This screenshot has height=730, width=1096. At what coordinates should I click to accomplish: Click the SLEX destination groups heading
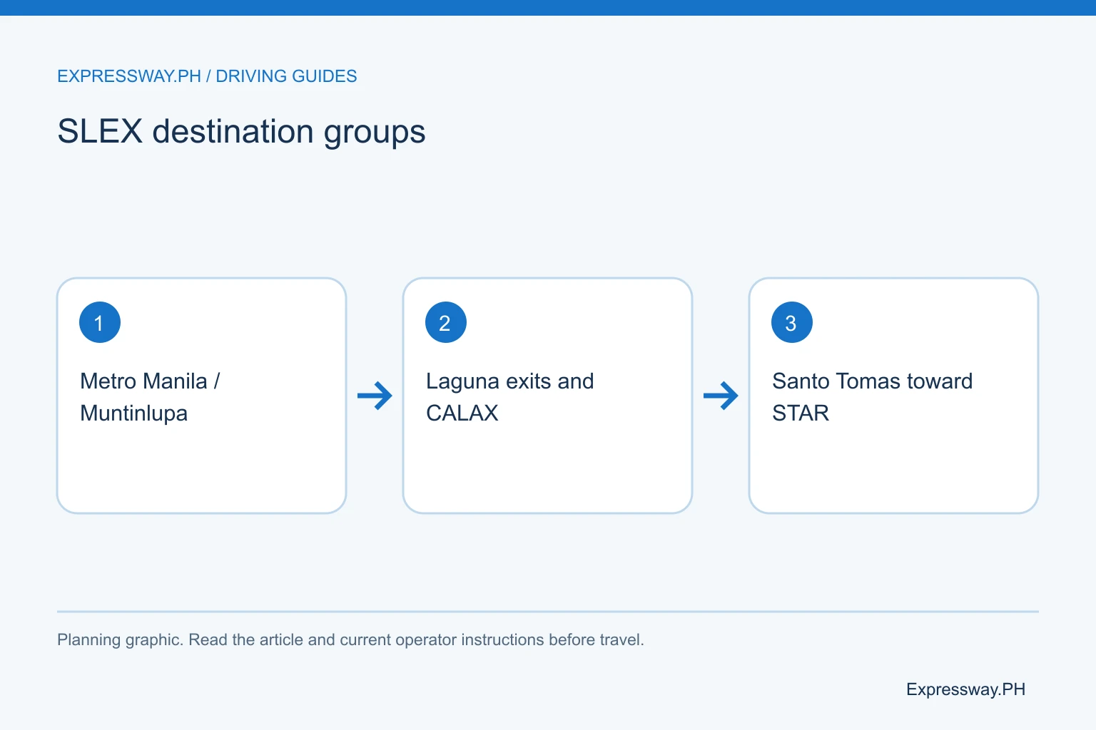click(241, 132)
